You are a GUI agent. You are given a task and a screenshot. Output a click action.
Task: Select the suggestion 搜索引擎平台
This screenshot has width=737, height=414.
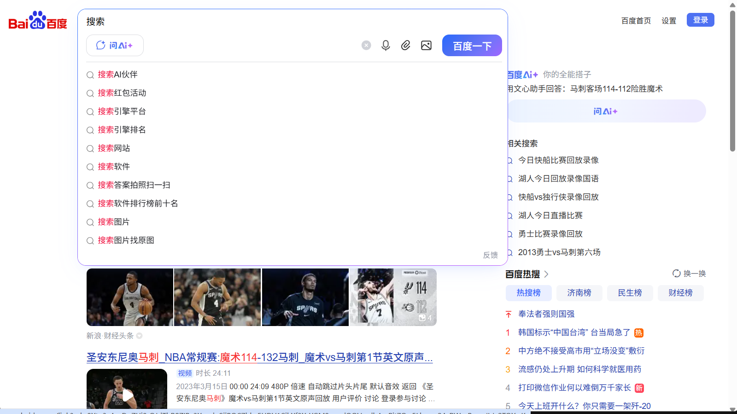(122, 111)
